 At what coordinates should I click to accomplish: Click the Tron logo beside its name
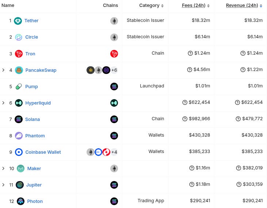point(19,54)
